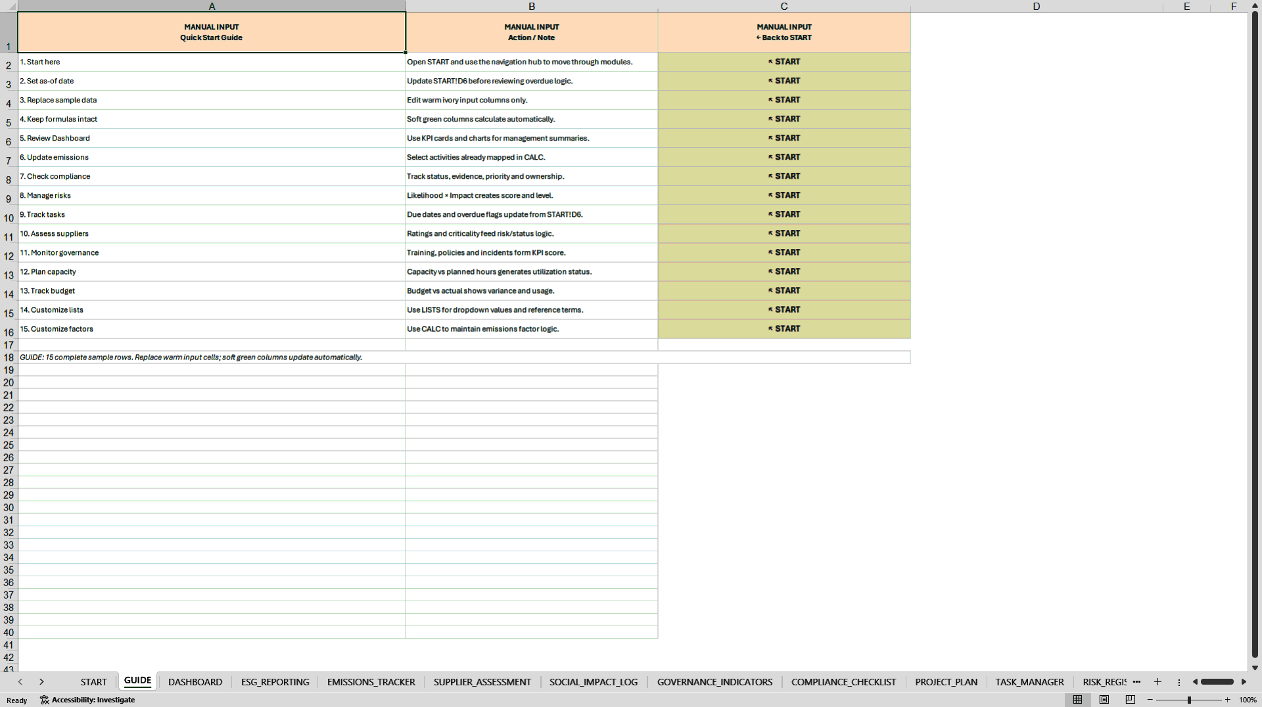
Task: Select cell 'Likelihood × Impact creates score and level.'
Action: [532, 195]
